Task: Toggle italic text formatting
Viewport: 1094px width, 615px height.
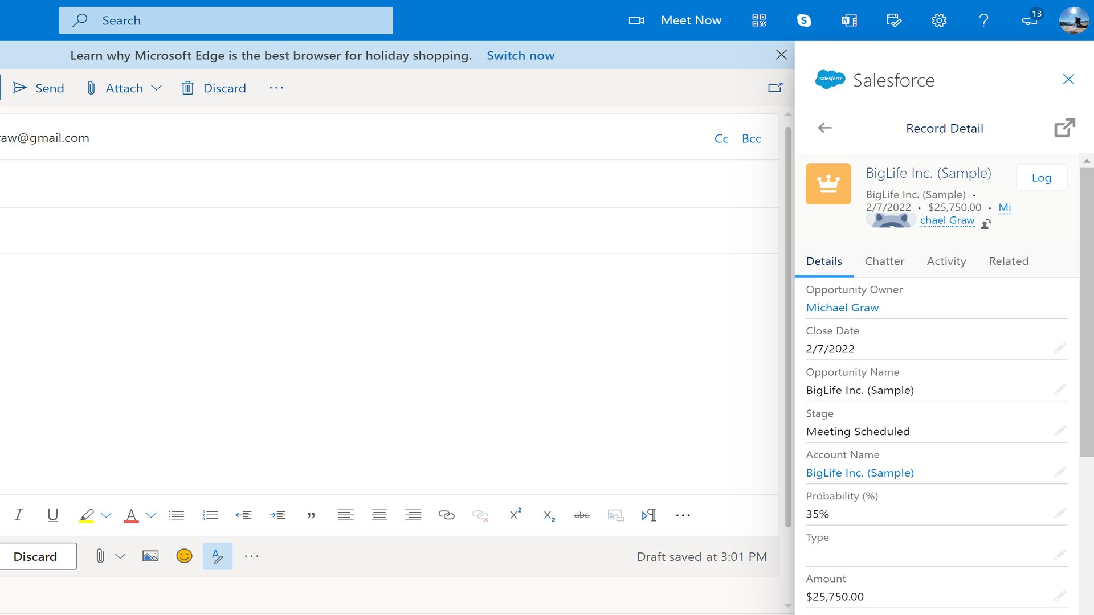Action: (x=18, y=515)
